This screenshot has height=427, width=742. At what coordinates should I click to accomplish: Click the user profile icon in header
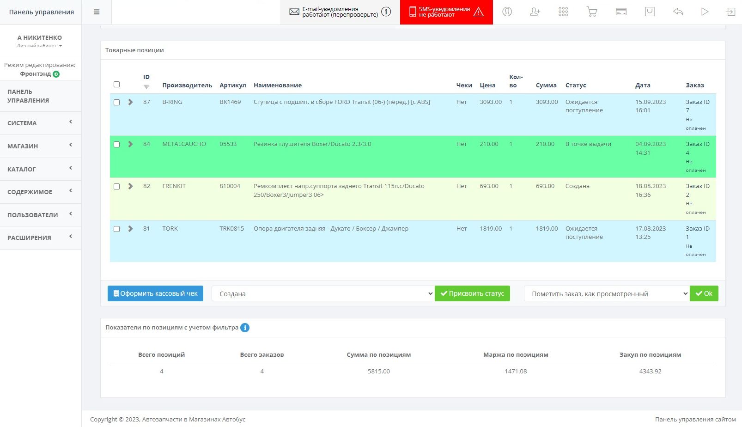(507, 12)
